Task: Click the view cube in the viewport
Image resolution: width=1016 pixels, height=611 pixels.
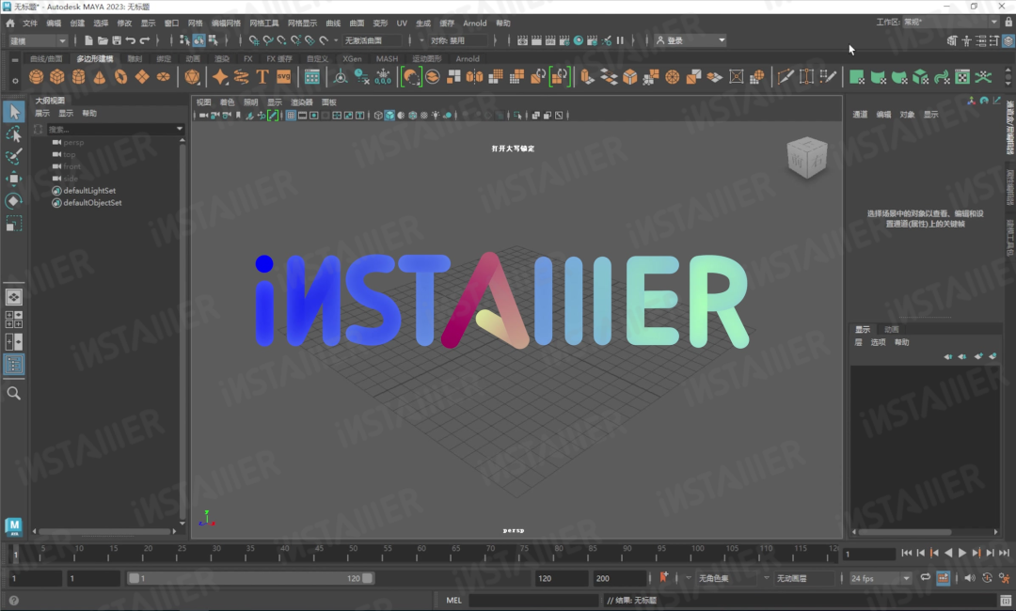Action: (x=807, y=157)
